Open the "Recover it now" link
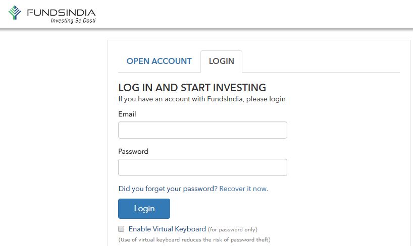This screenshot has height=246, width=413. click(243, 189)
